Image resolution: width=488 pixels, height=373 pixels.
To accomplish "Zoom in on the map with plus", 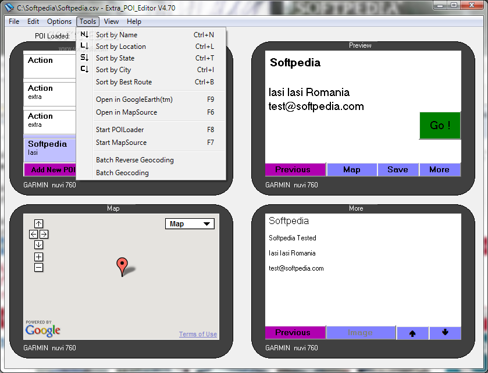I will [x=38, y=257].
